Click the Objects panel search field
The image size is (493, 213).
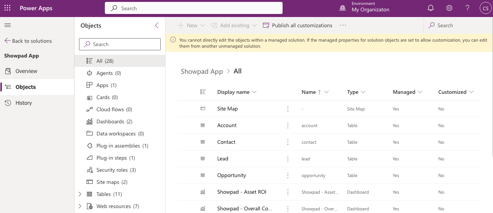pos(120,44)
